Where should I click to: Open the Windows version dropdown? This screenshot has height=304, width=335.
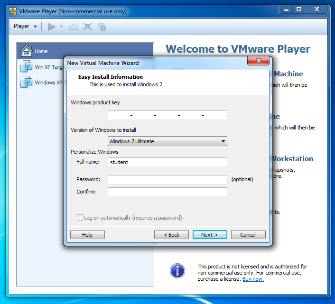pyautogui.click(x=167, y=141)
